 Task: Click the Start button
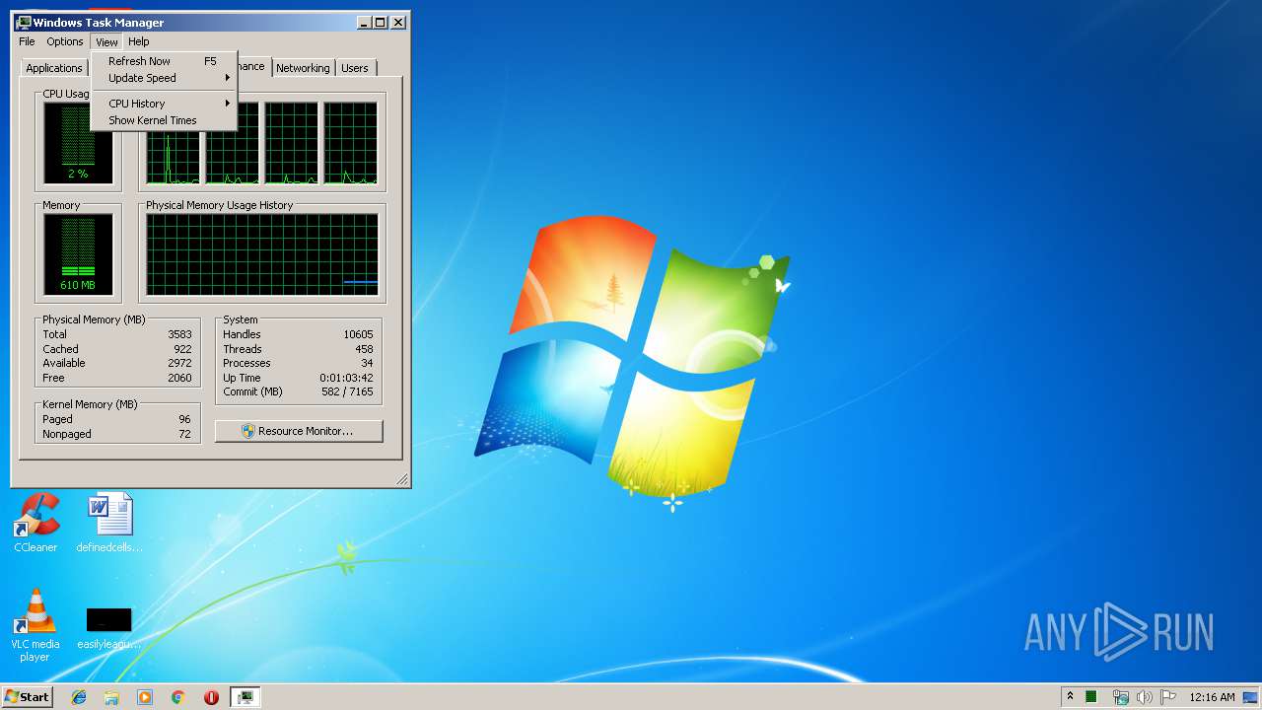(28, 697)
